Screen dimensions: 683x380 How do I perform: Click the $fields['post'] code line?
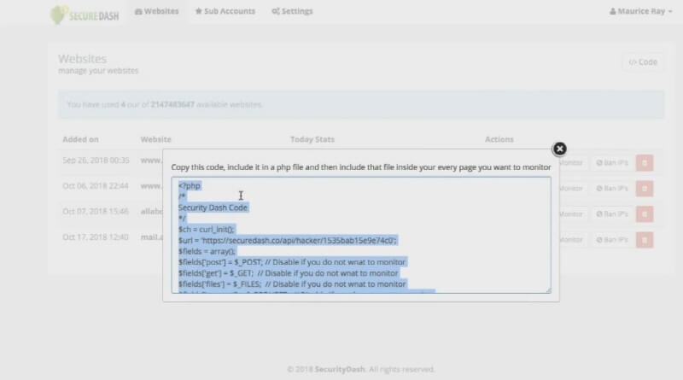pyautogui.click(x=292, y=262)
